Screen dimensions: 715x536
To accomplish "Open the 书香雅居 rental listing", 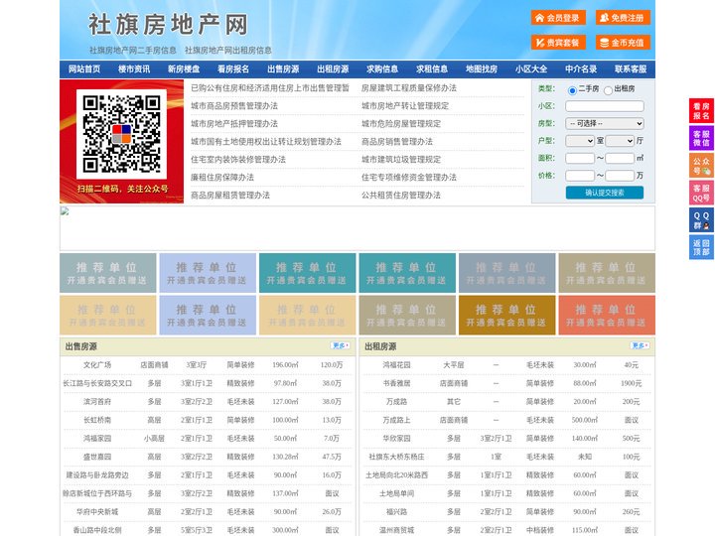I will (396, 383).
